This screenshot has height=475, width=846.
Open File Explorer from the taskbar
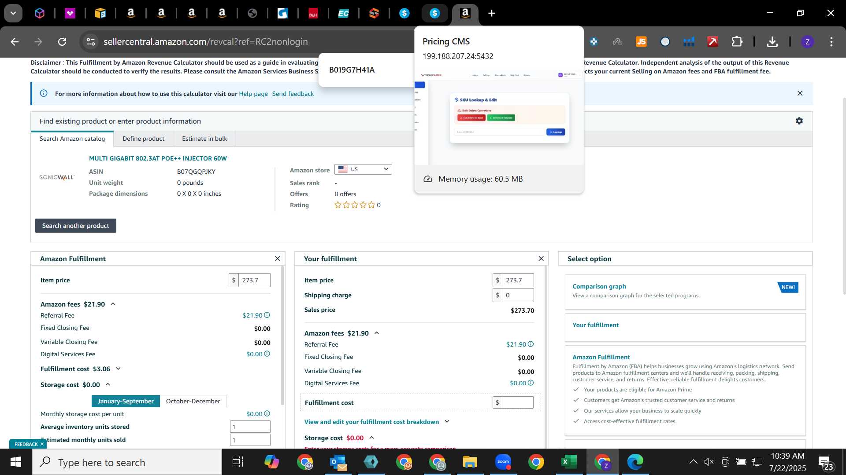point(470,462)
